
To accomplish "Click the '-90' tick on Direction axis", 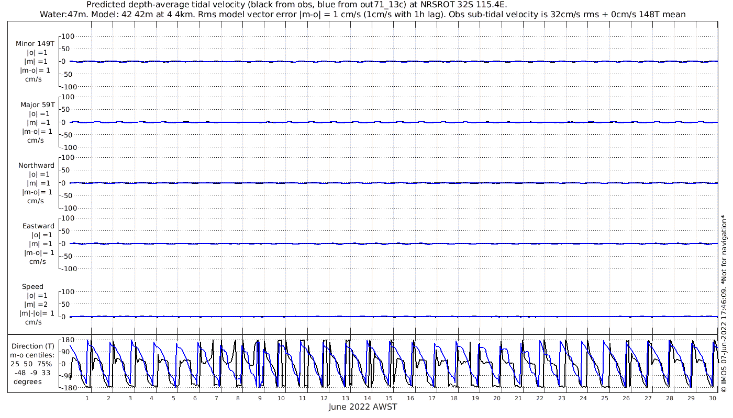I will tap(66, 376).
